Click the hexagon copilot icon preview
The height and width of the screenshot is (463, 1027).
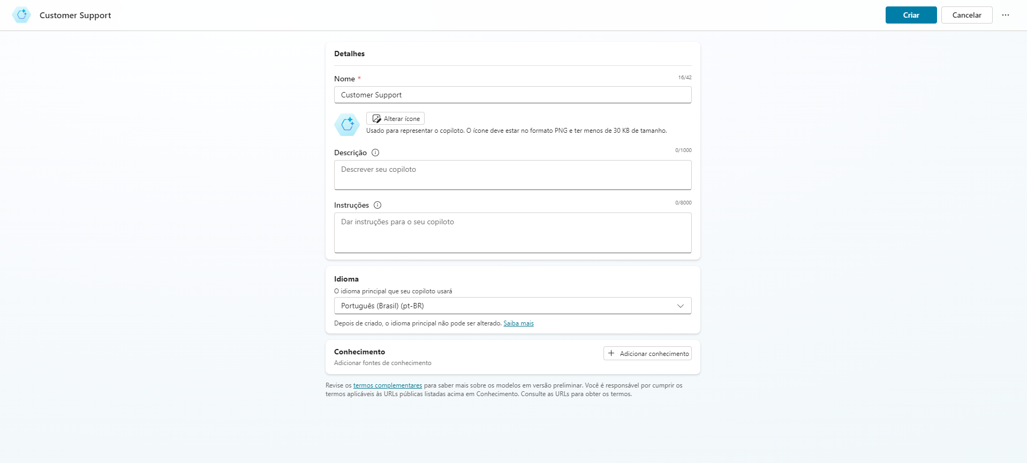347,124
